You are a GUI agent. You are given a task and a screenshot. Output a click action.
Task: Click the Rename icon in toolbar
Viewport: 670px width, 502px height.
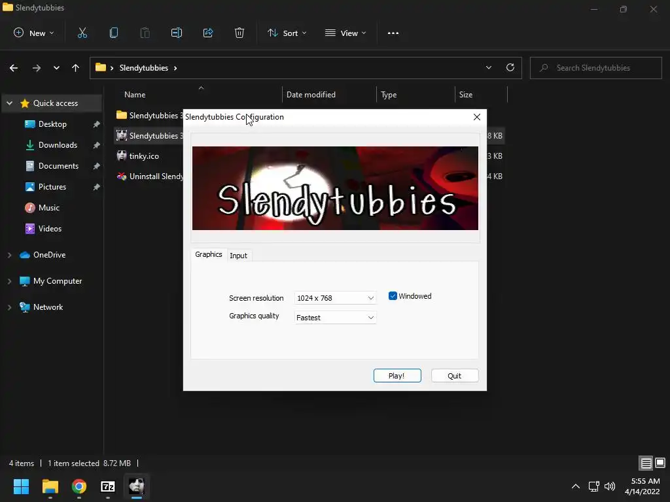pyautogui.click(x=177, y=33)
